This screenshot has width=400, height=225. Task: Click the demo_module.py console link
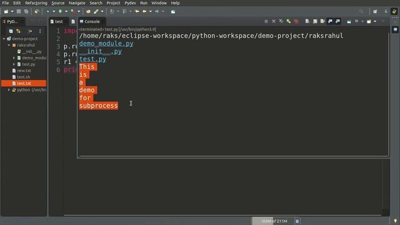106,44
